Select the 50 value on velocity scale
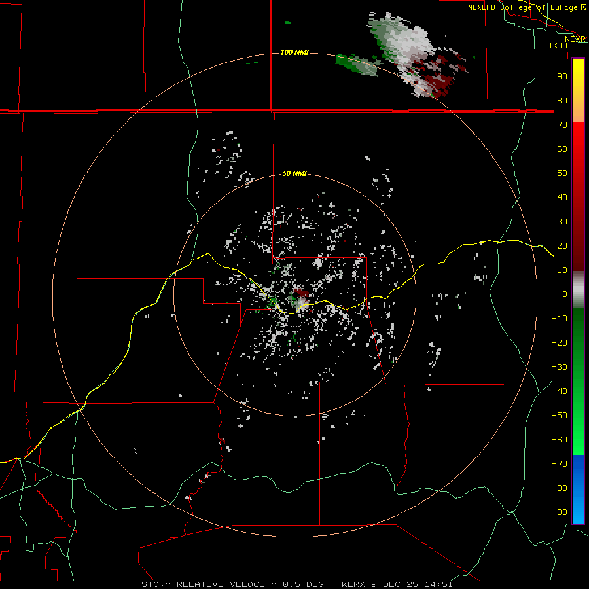Image resolution: width=589 pixels, height=589 pixels. pos(562,173)
